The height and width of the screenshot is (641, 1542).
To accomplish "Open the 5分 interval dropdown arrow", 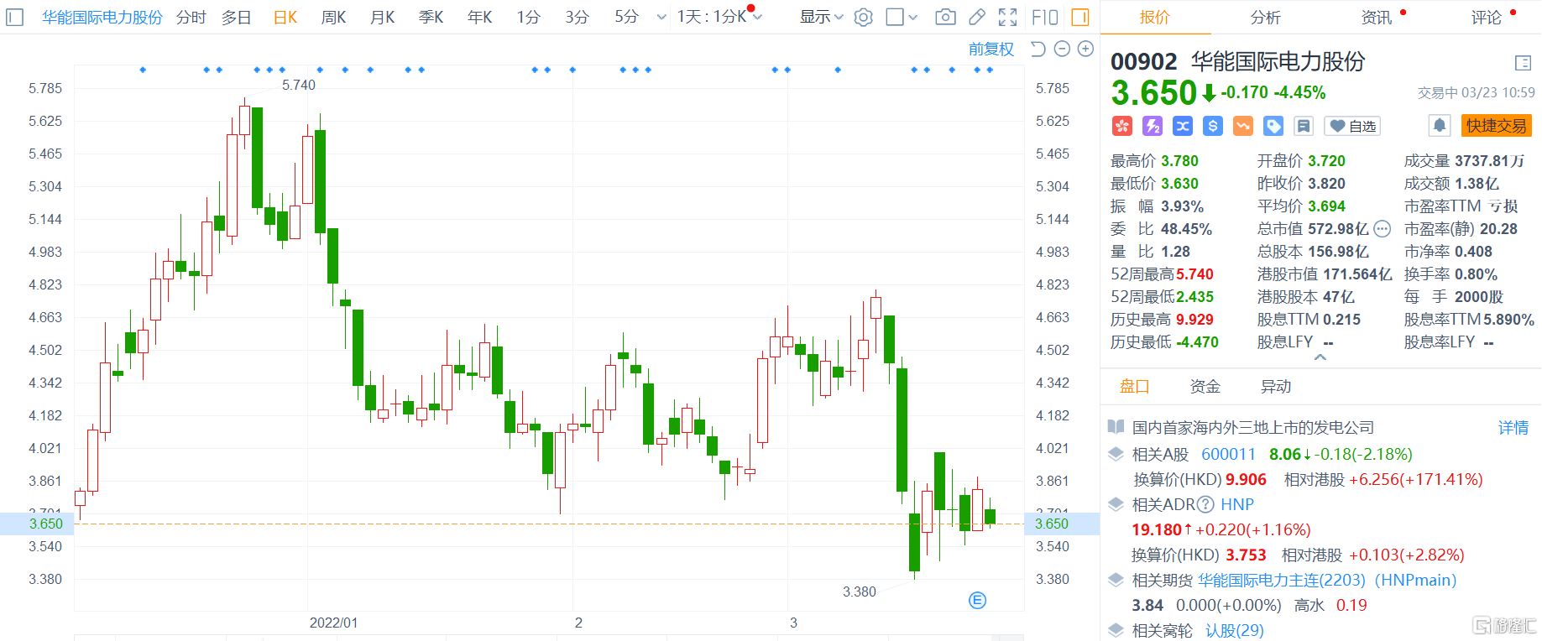I will coord(661,17).
